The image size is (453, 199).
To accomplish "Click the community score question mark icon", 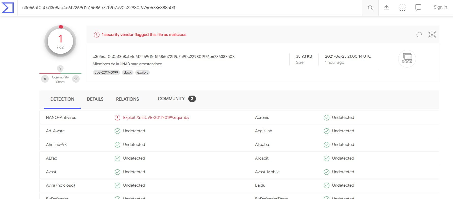I will pos(60,68).
